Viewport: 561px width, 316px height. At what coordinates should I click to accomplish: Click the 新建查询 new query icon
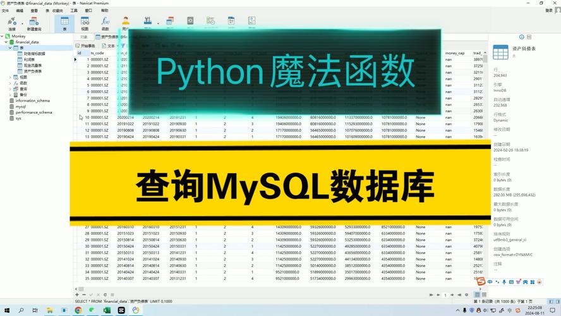[x=34, y=23]
